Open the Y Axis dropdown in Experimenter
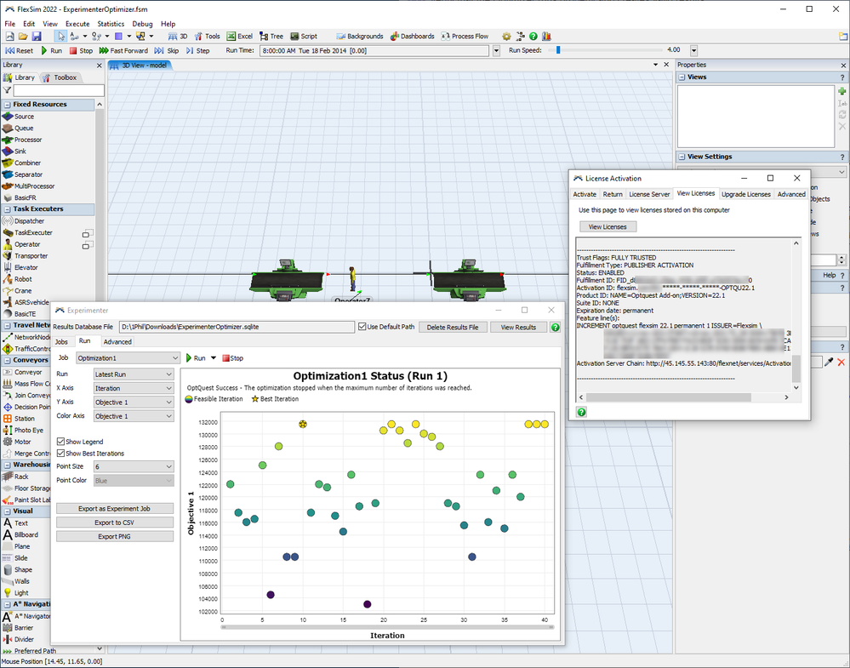 tap(134, 403)
